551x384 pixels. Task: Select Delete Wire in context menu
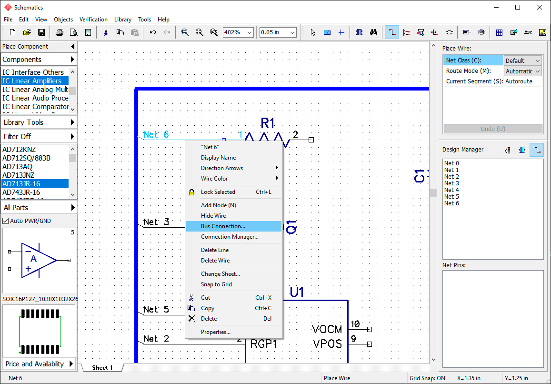click(234, 261)
